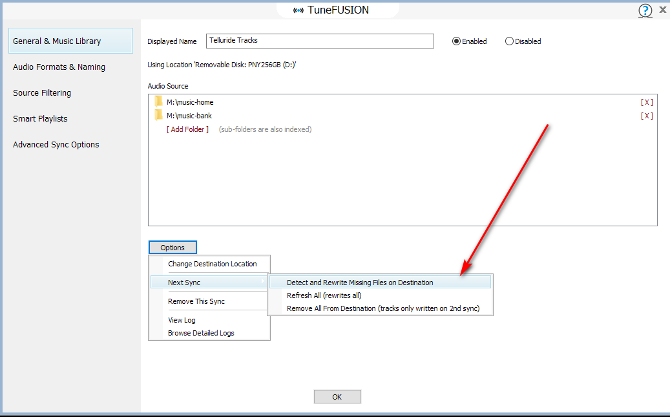Open the Smart Playlists section
The height and width of the screenshot is (417, 670).
click(40, 119)
